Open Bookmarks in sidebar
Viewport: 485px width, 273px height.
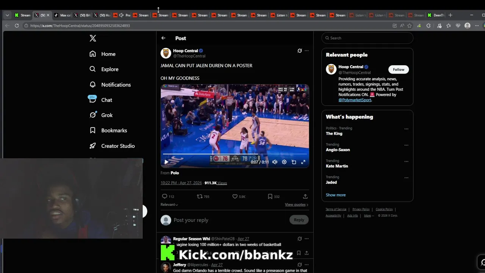(108, 130)
